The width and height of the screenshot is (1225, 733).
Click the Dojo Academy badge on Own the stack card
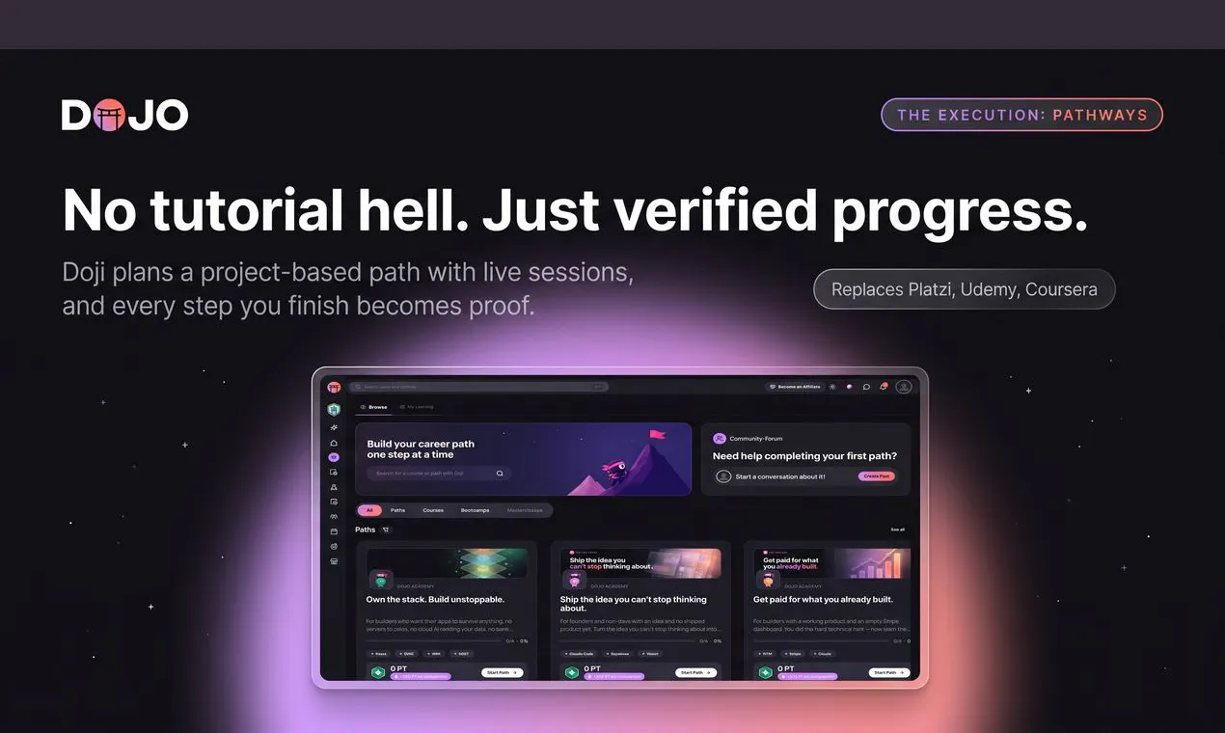coord(381,580)
